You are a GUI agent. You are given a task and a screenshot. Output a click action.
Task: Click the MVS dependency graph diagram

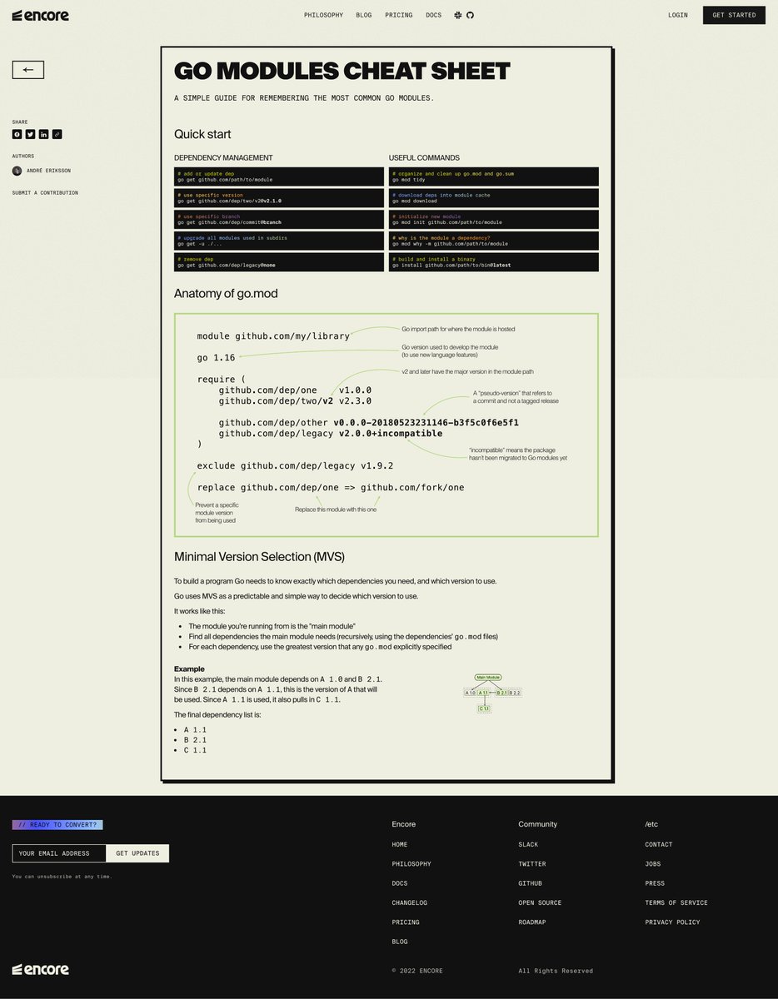pos(492,693)
